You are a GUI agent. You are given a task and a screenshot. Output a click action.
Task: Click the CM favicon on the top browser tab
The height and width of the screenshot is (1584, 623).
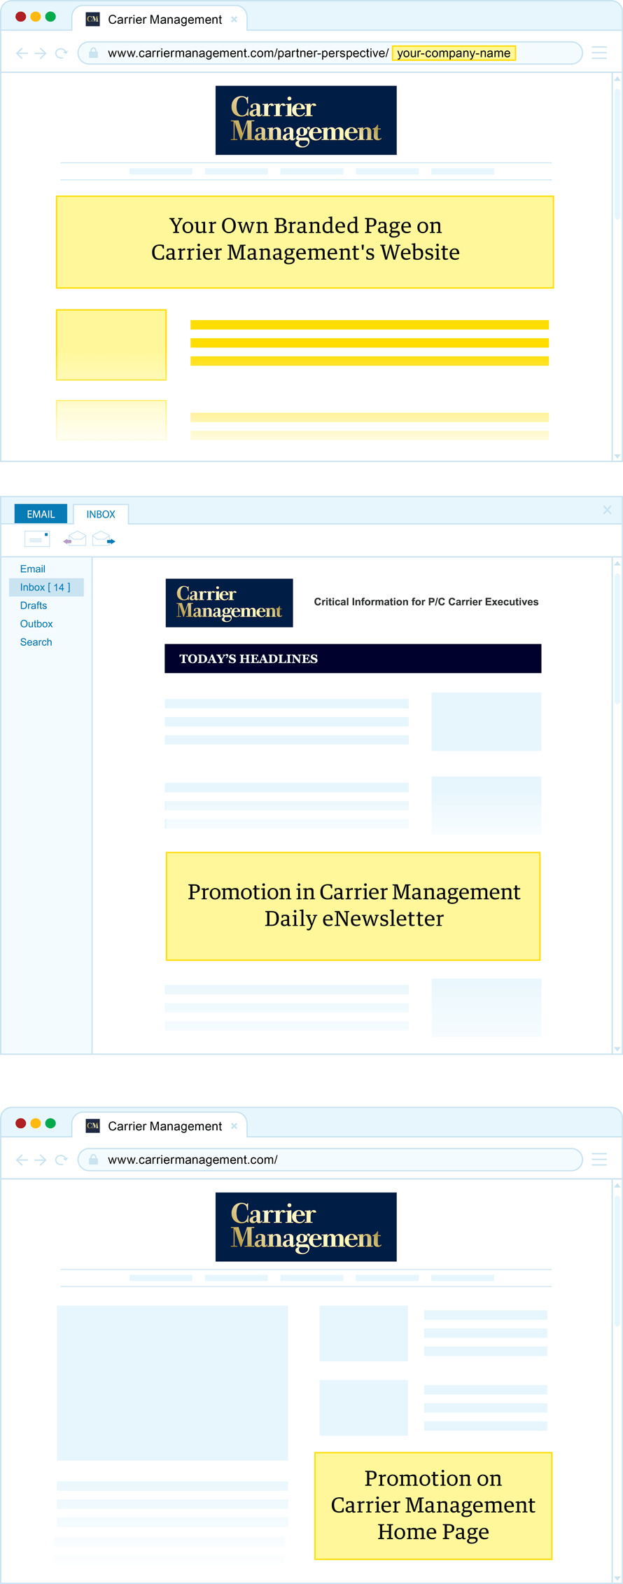click(x=92, y=20)
